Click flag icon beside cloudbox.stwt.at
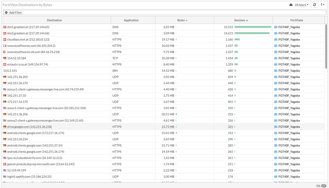This screenshot has width=329, height=188. (x=5, y=39)
